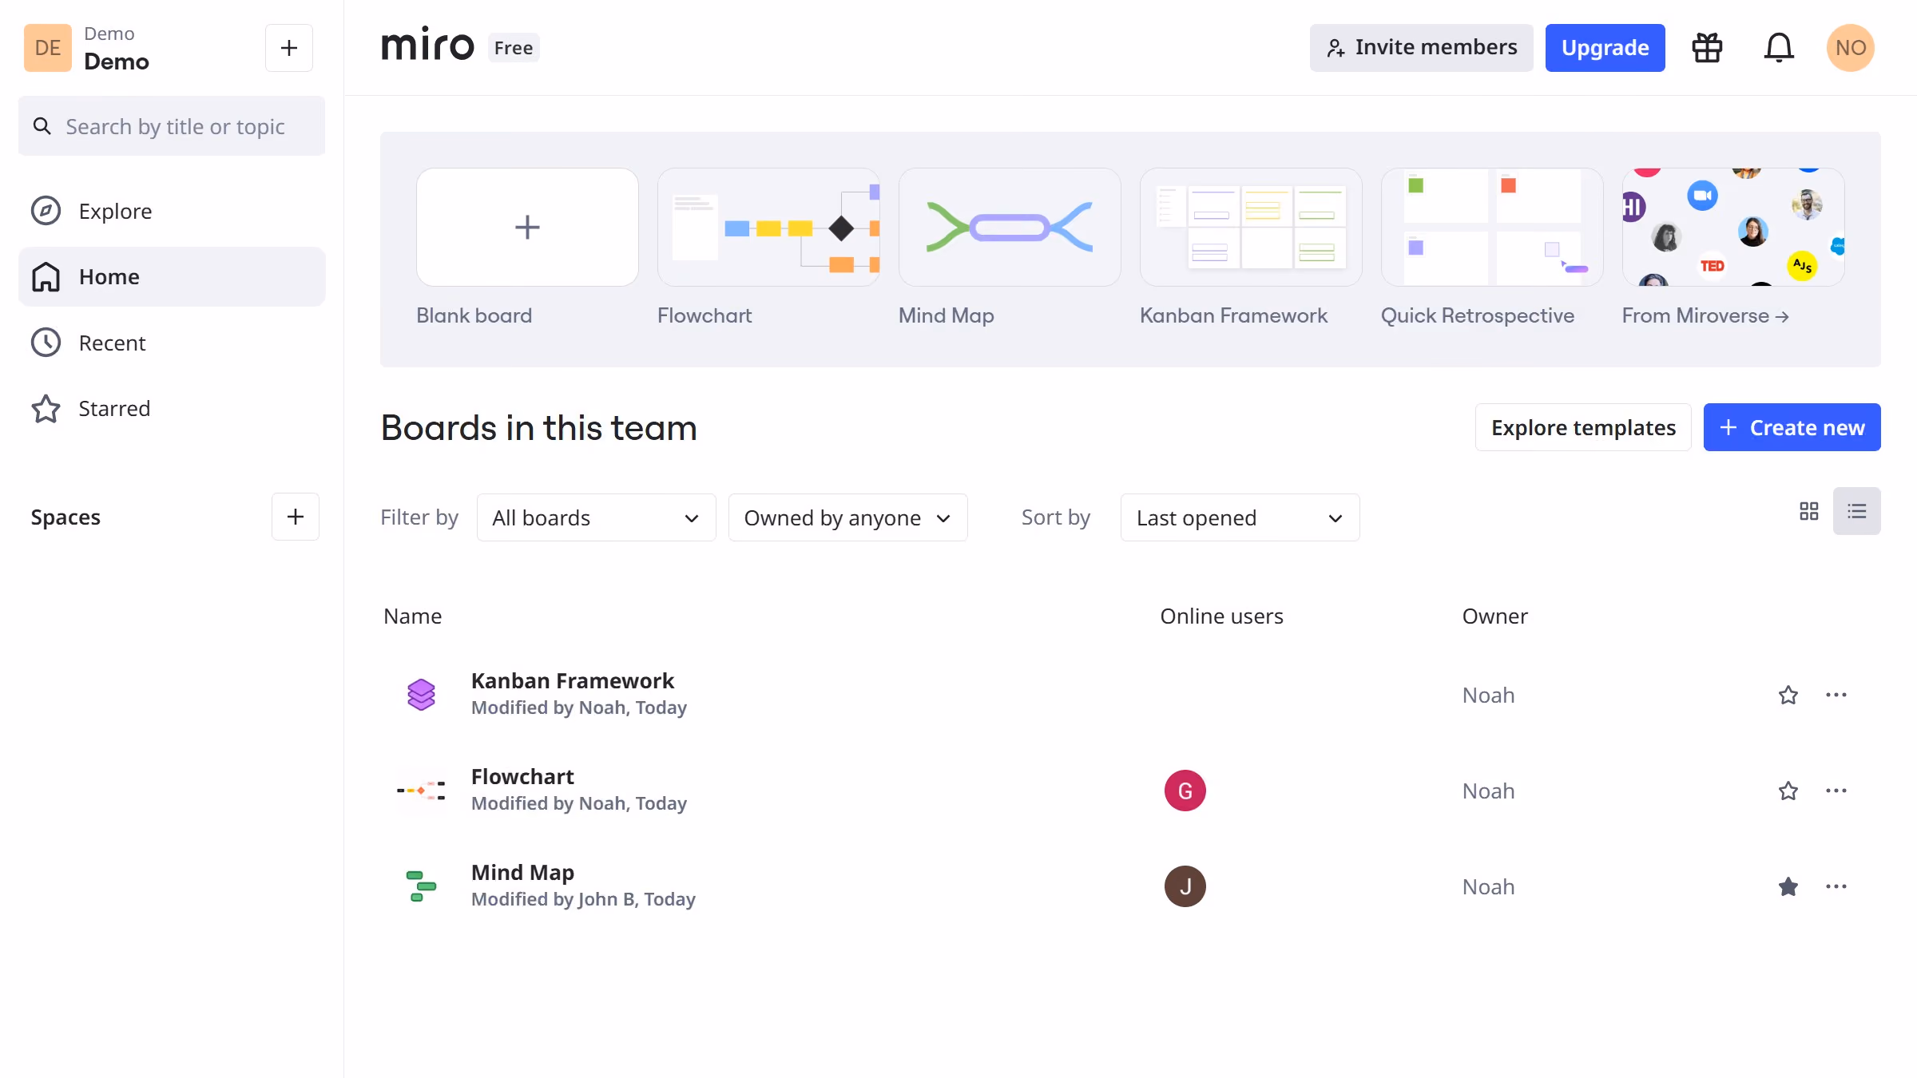Image resolution: width=1917 pixels, height=1078 pixels.
Task: Open more options for Kanban Framework
Action: tap(1836, 695)
